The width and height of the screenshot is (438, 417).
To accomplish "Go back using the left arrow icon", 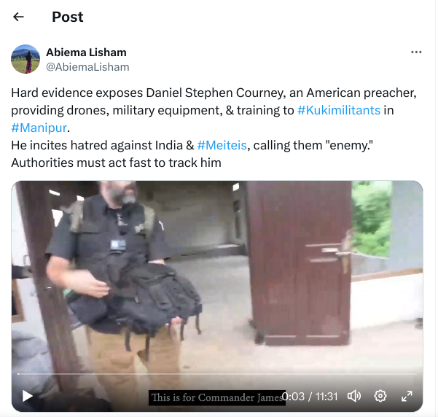I will pos(18,17).
